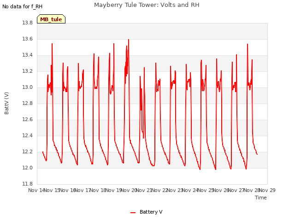Click the Nov 24 x-axis date label

pos(190,190)
